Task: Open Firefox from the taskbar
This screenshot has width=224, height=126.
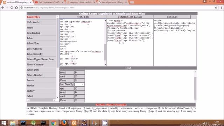Action: click(64, 123)
